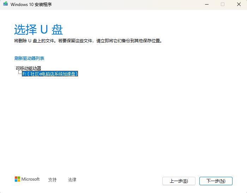Click the Windows 10 setup title bar icon
247x193 pixels.
(6, 4)
